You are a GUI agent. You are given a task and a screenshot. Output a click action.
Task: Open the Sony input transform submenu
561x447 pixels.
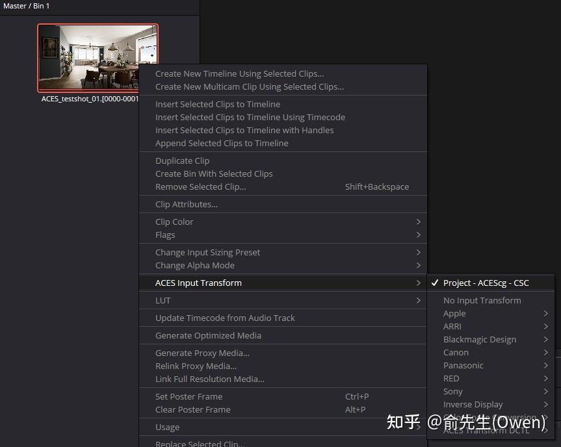coord(453,391)
